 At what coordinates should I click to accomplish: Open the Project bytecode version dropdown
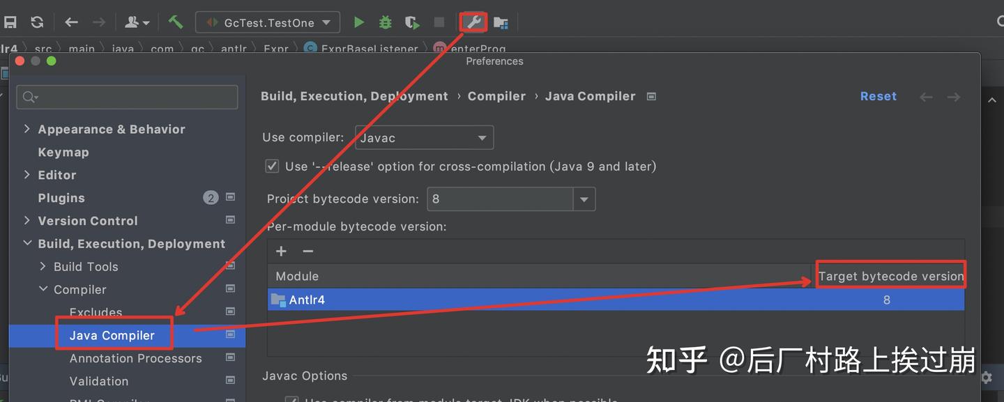click(x=584, y=199)
